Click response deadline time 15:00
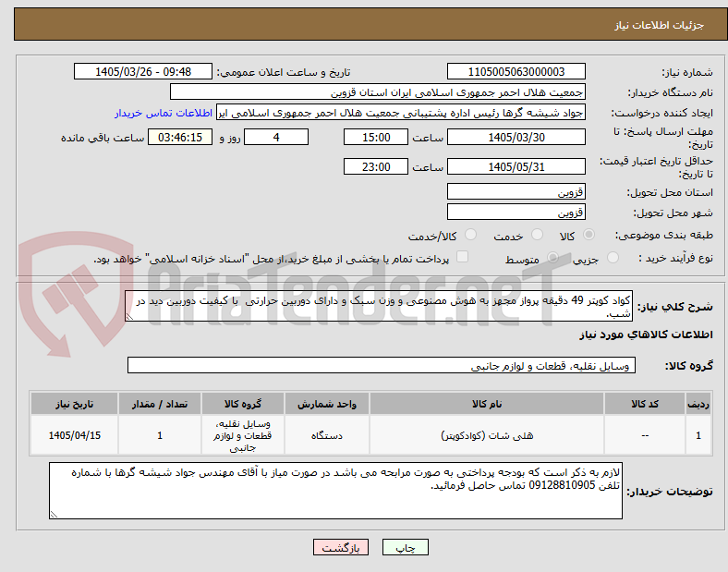This screenshot has width=728, height=572. [x=376, y=137]
